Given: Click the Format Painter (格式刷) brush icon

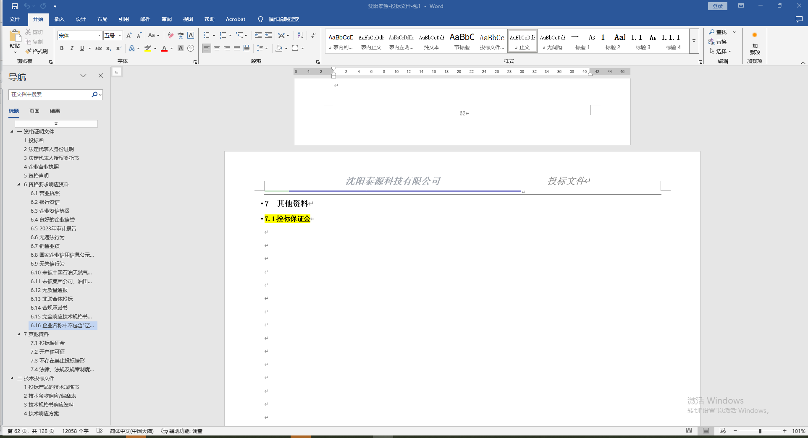Looking at the screenshot, I should click(x=29, y=51).
